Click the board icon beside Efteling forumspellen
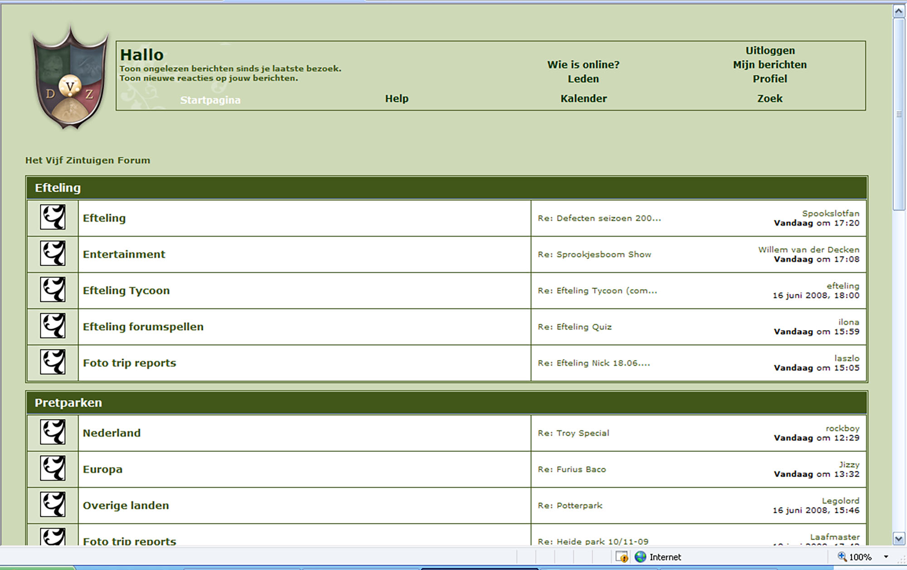The height and width of the screenshot is (570, 907). 53,326
